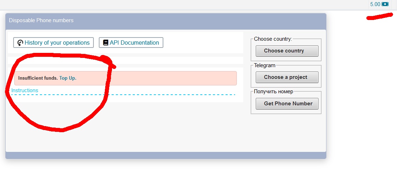Image resolution: width=397 pixels, height=169 pixels.
Task: Click the Получить номер legend label
Action: (274, 91)
